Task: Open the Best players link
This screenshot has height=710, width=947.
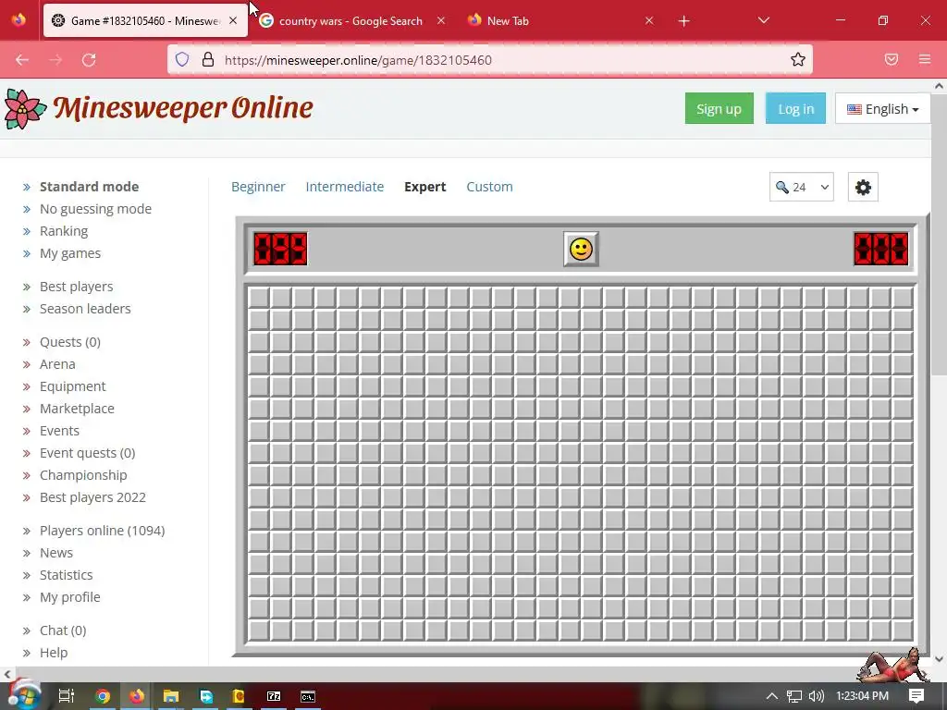Action: [x=76, y=287]
